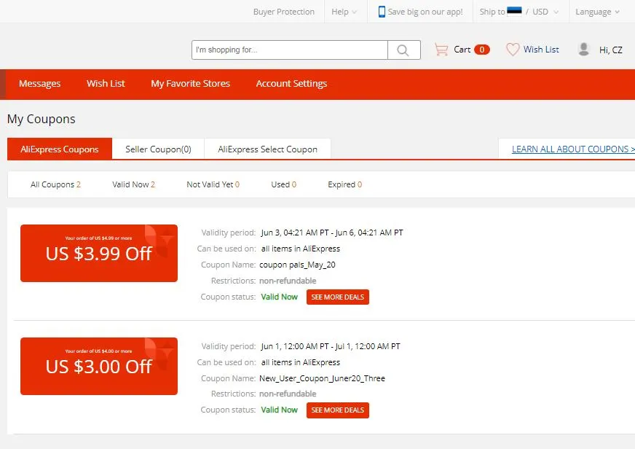
Task: Open the Messages menu item
Action: click(39, 84)
